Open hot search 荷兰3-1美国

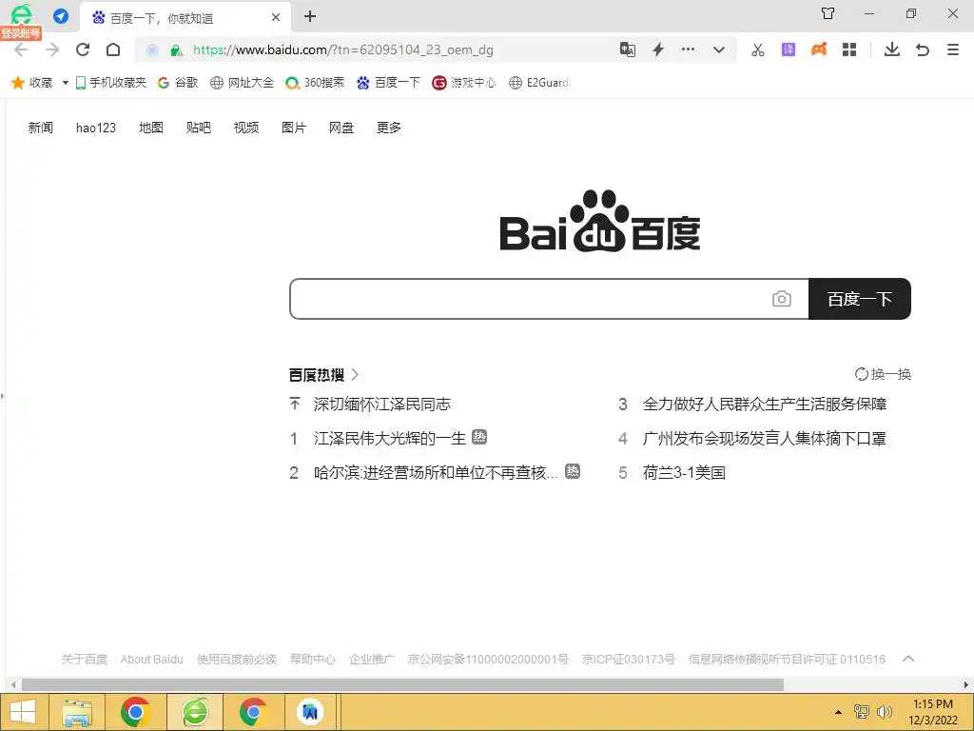pyautogui.click(x=684, y=472)
